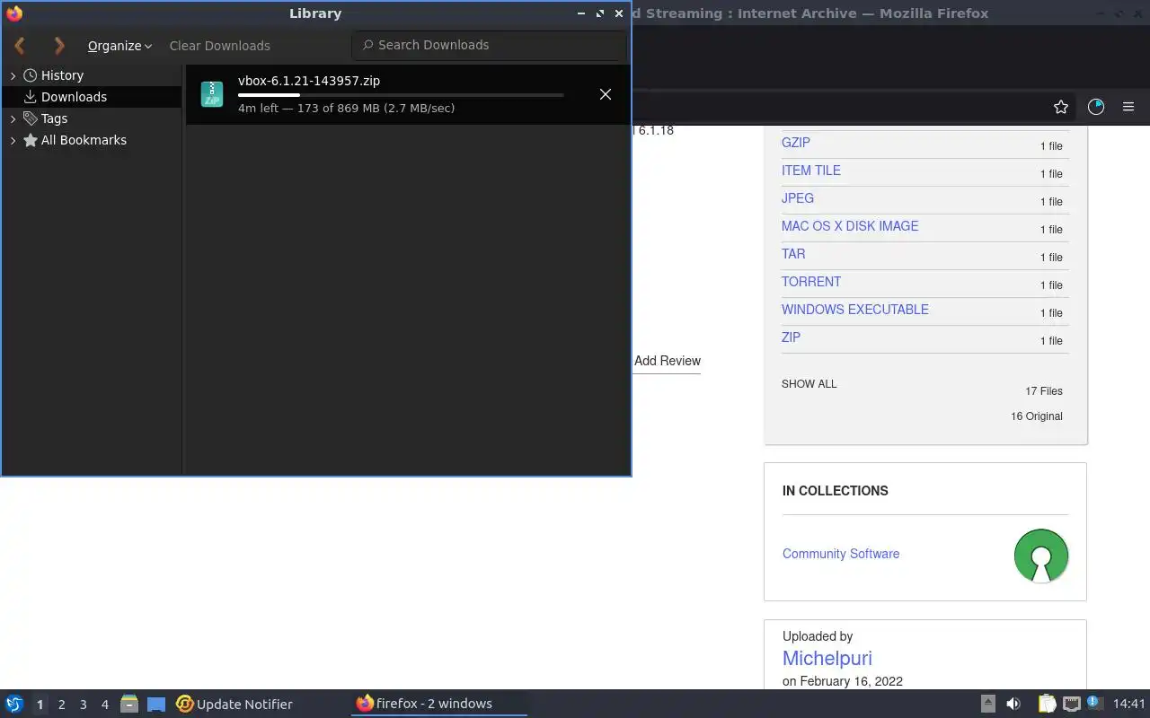Open the TORRENT download option
The width and height of the screenshot is (1150, 718).
pos(811,282)
